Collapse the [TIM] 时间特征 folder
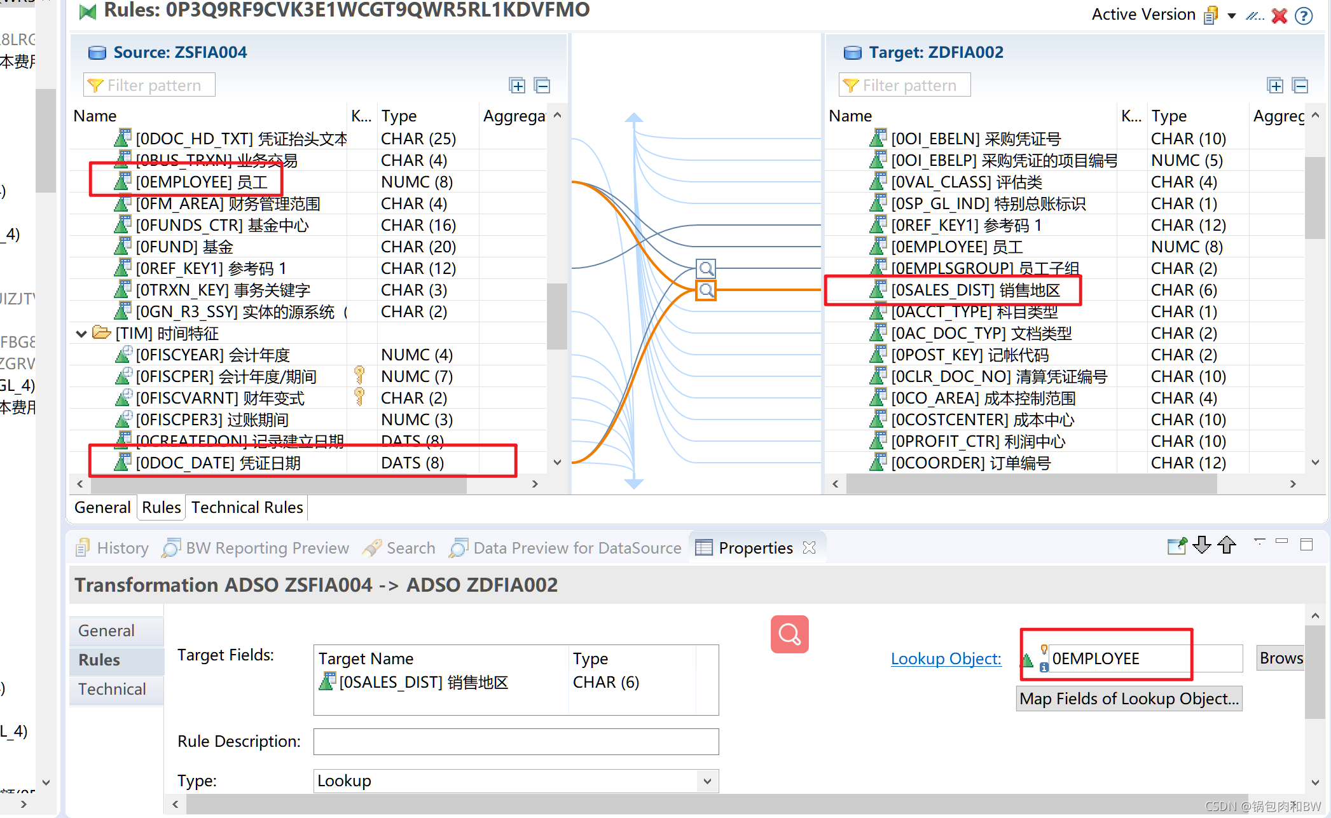Image resolution: width=1331 pixels, height=818 pixels. coord(81,334)
